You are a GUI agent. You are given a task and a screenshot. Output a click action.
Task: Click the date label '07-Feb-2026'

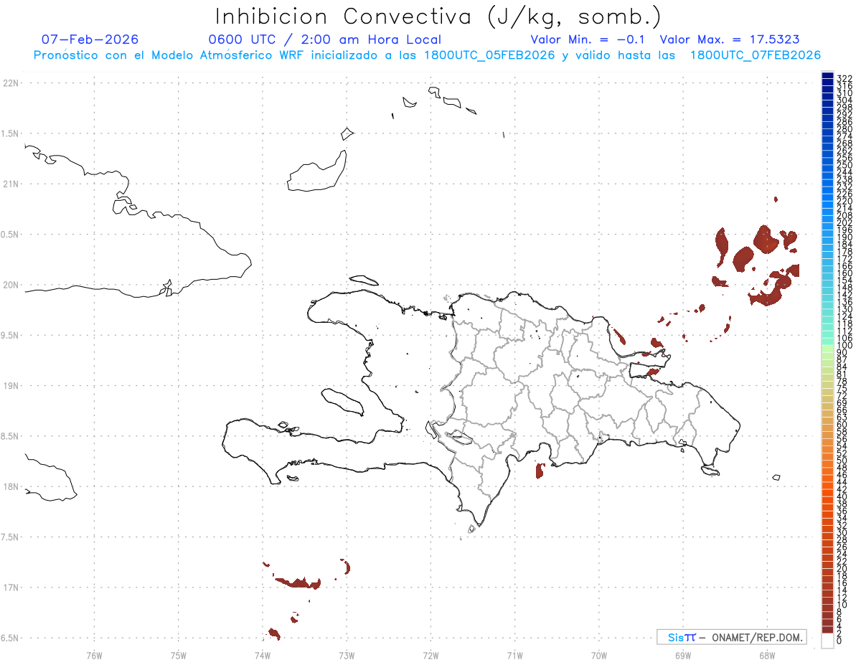(90, 39)
